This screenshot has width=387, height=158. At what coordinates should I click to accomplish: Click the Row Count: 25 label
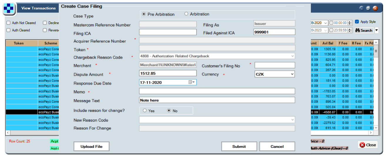19,141
